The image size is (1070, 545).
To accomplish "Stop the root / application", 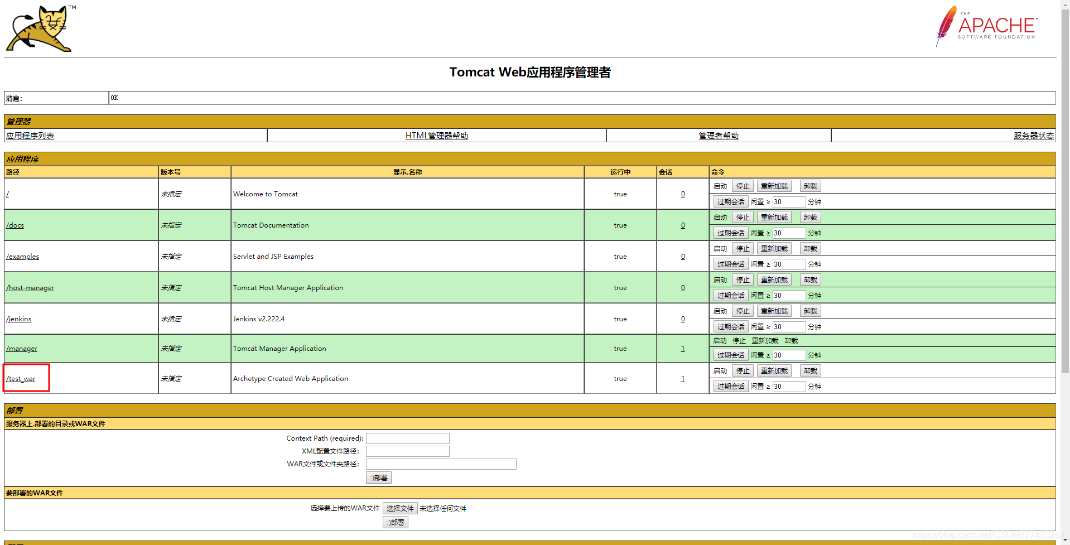I will pyautogui.click(x=743, y=186).
